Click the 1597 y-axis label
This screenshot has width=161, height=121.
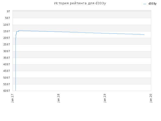7,31
